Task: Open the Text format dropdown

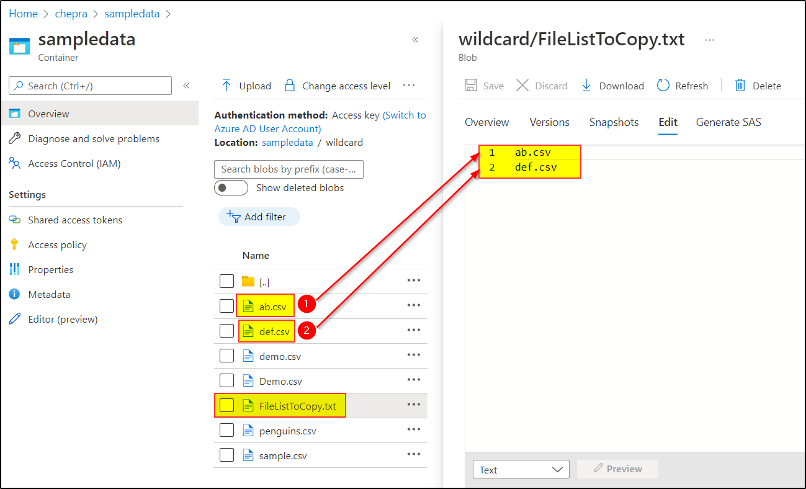Action: [521, 469]
